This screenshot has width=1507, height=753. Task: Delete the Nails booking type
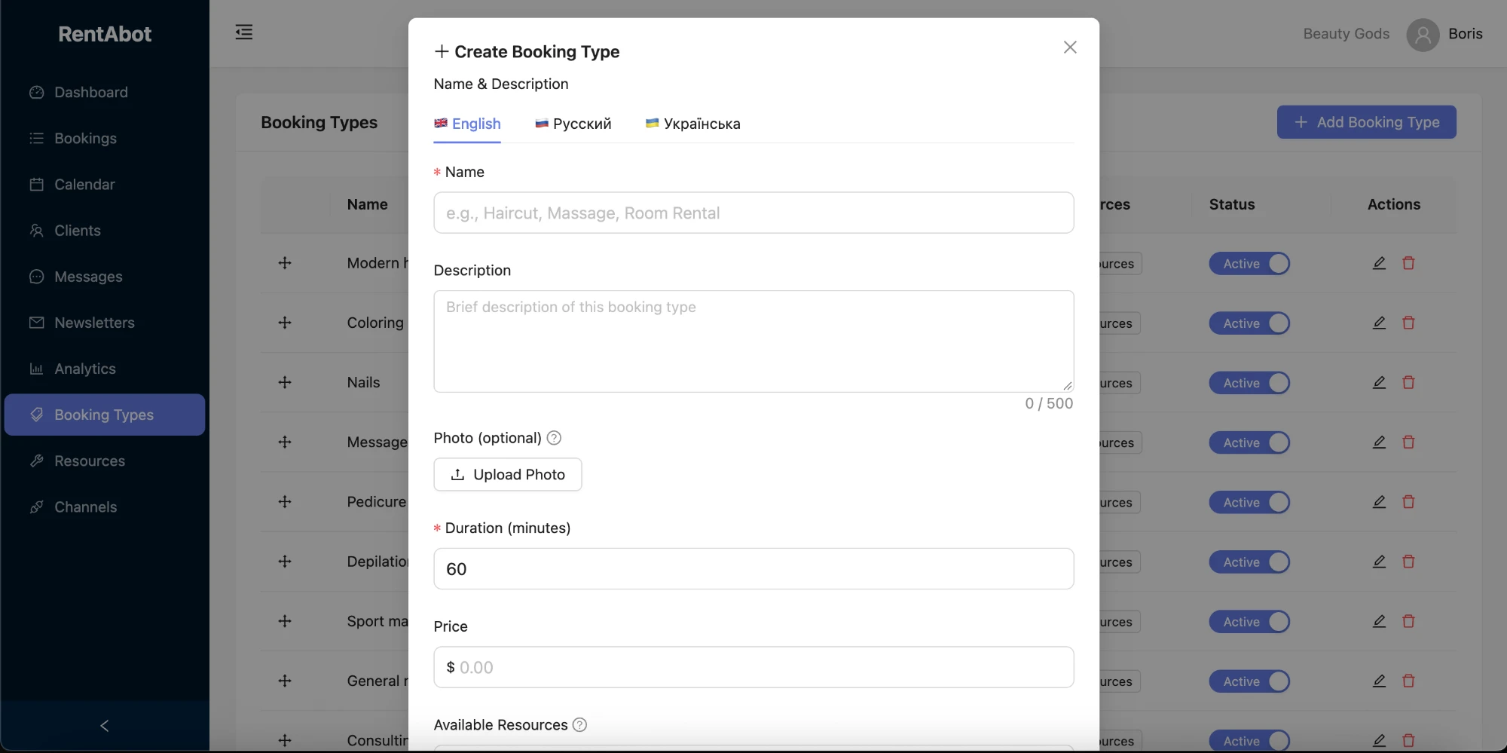[1408, 382]
